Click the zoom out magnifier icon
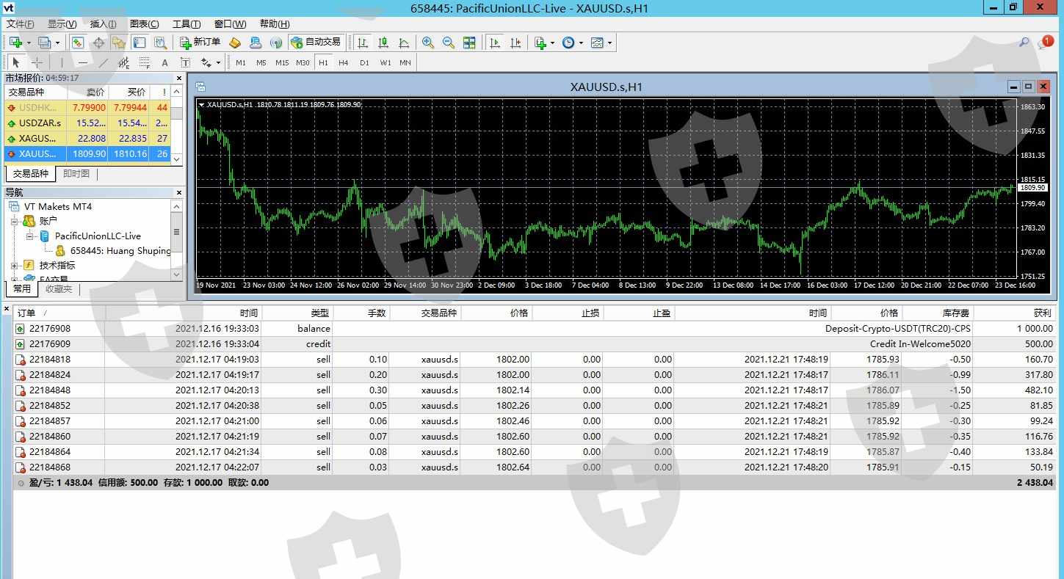The image size is (1064, 579). tap(448, 43)
